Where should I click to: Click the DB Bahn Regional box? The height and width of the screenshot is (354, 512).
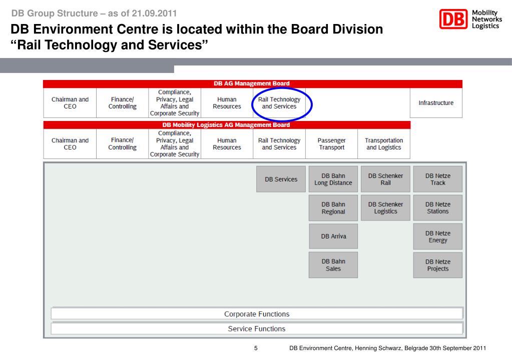333,208
